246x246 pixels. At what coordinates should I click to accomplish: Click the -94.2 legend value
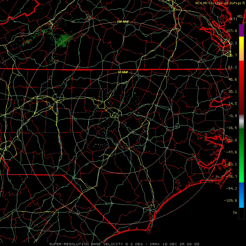point(232,189)
